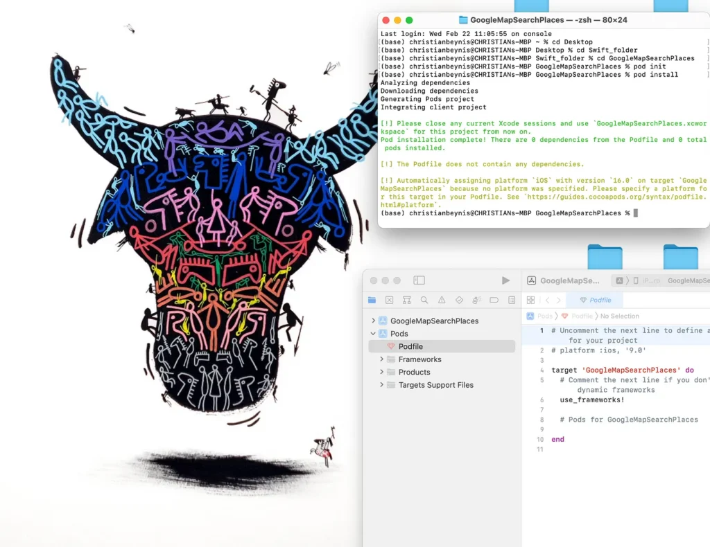The width and height of the screenshot is (710, 547).
Task: Click the Terminal command prompt cursor
Action: (635, 213)
